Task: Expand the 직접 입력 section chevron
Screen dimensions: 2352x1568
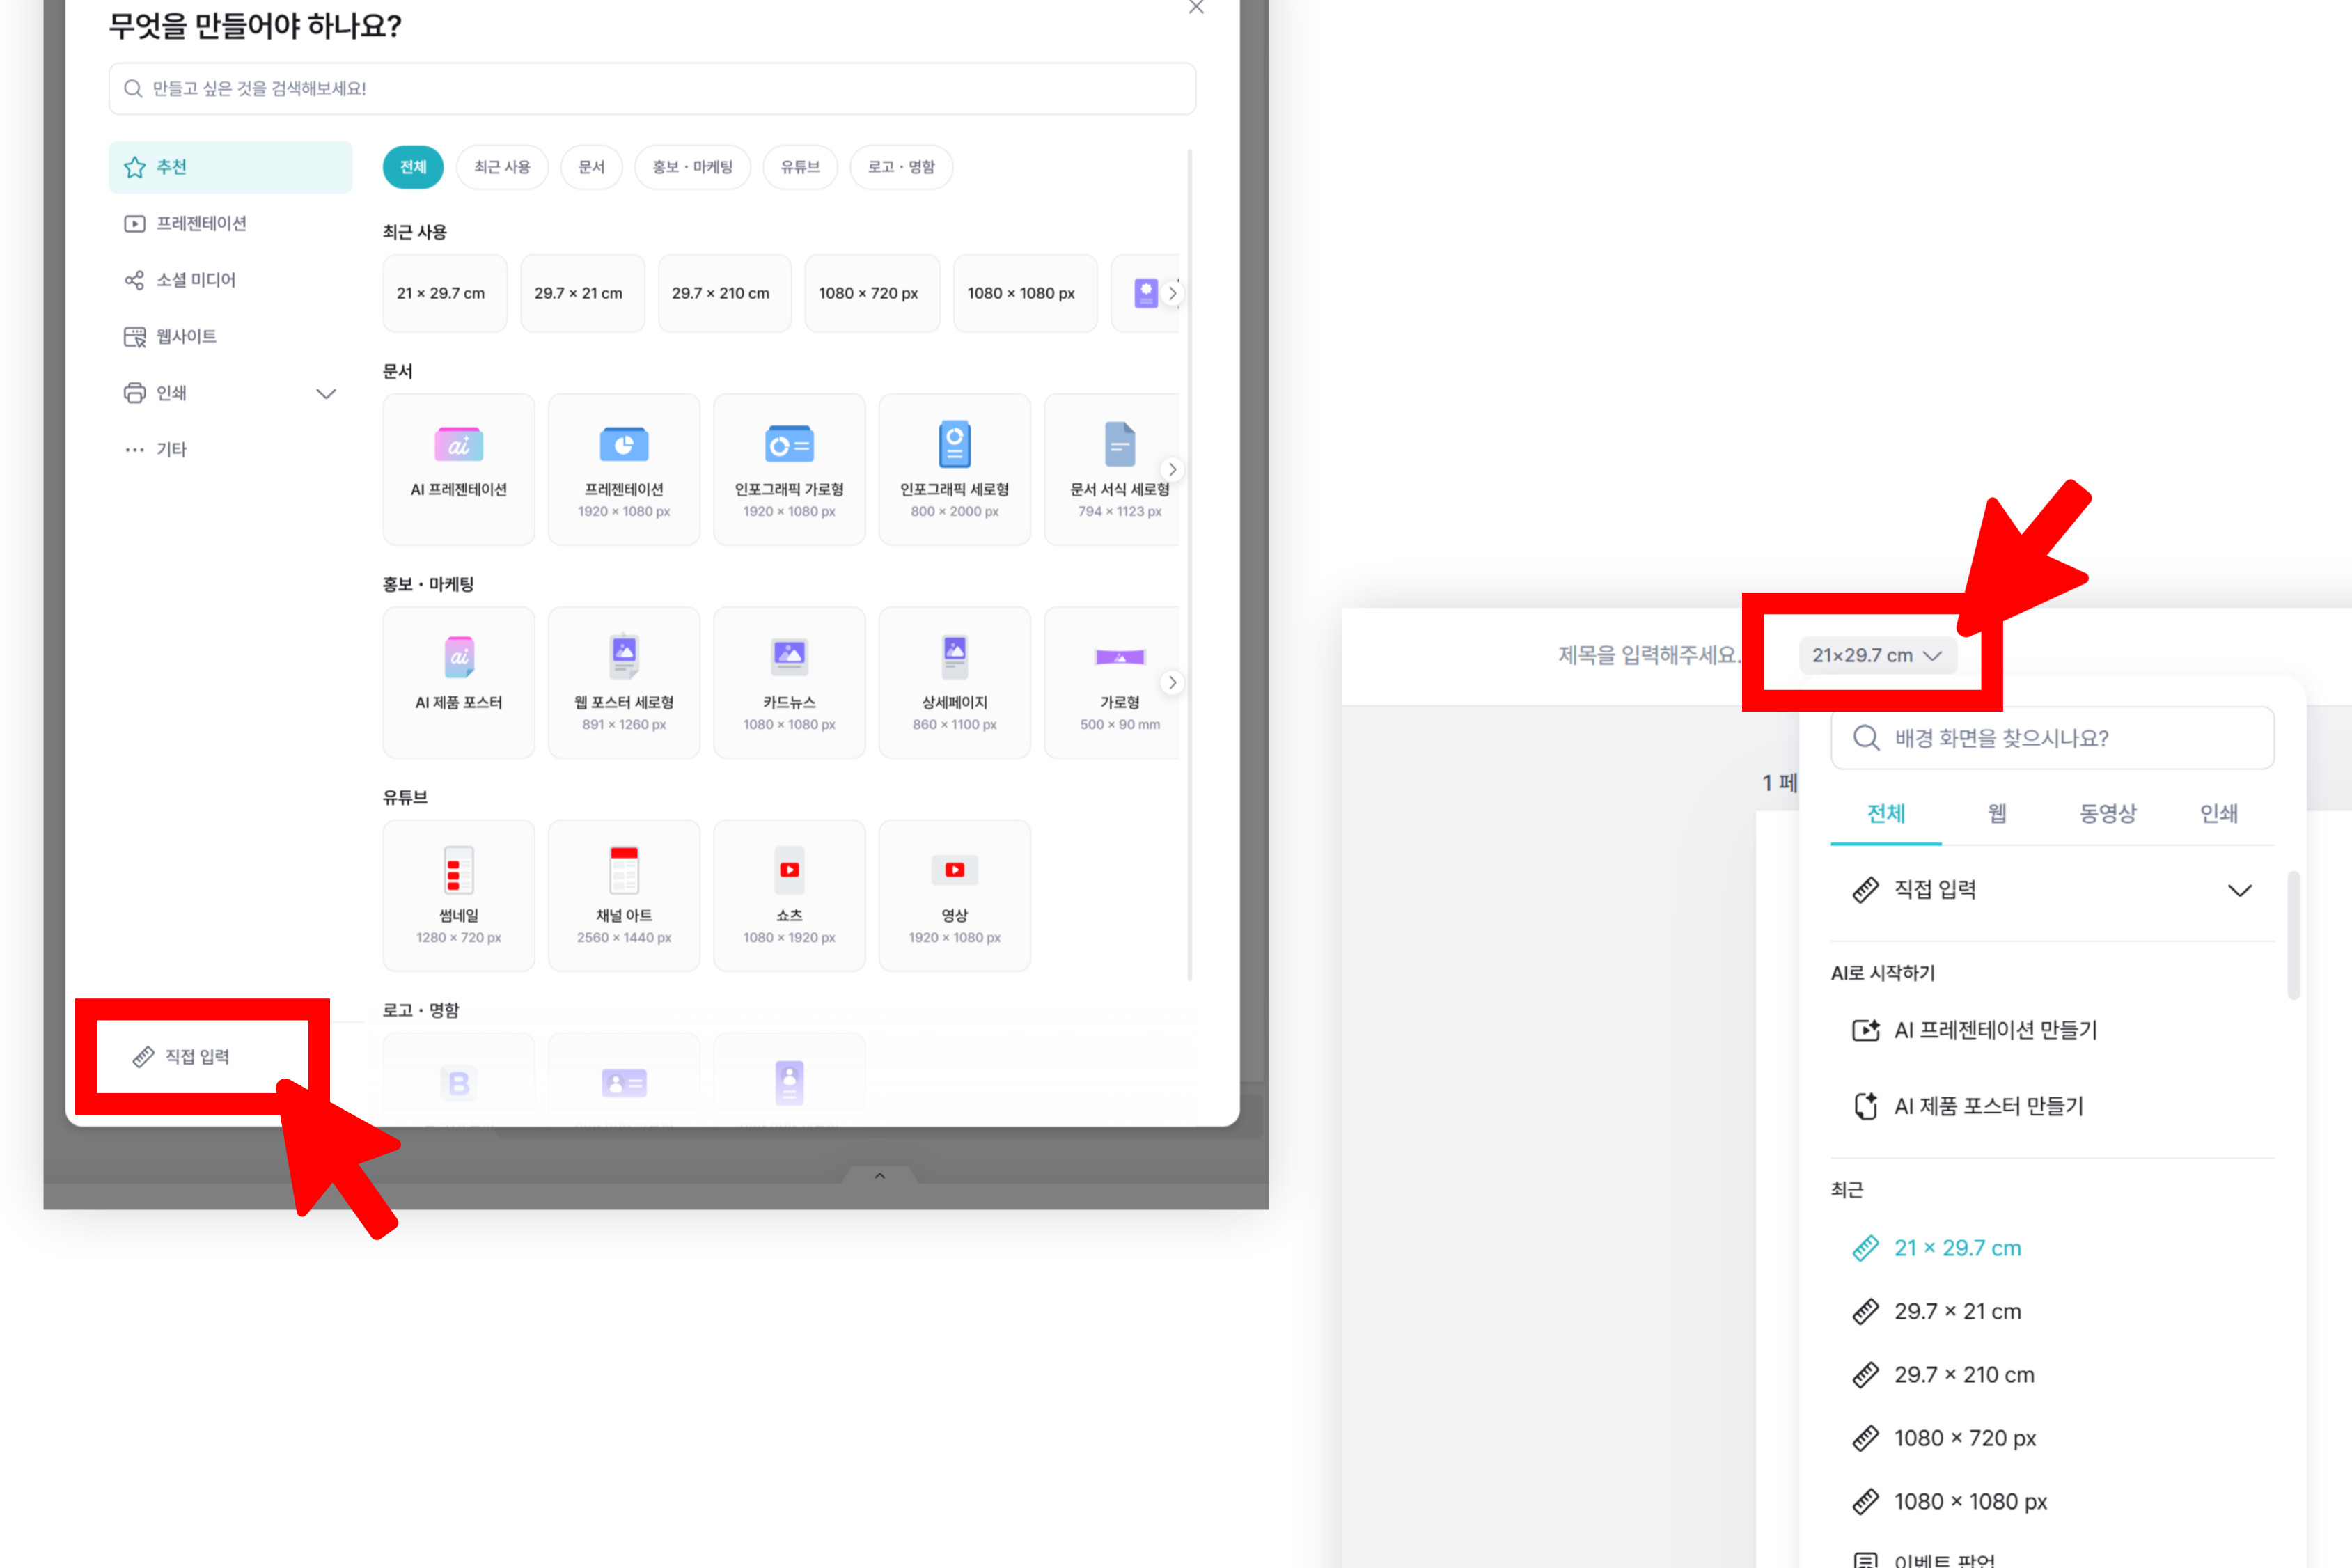Action: pyautogui.click(x=2239, y=890)
